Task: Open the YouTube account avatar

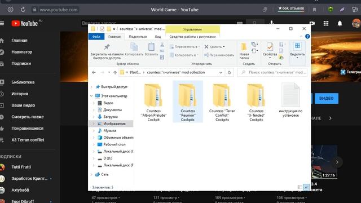Action: tap(356, 24)
